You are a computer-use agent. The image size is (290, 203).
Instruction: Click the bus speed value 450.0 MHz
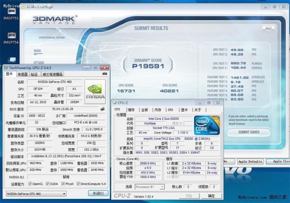(148, 173)
